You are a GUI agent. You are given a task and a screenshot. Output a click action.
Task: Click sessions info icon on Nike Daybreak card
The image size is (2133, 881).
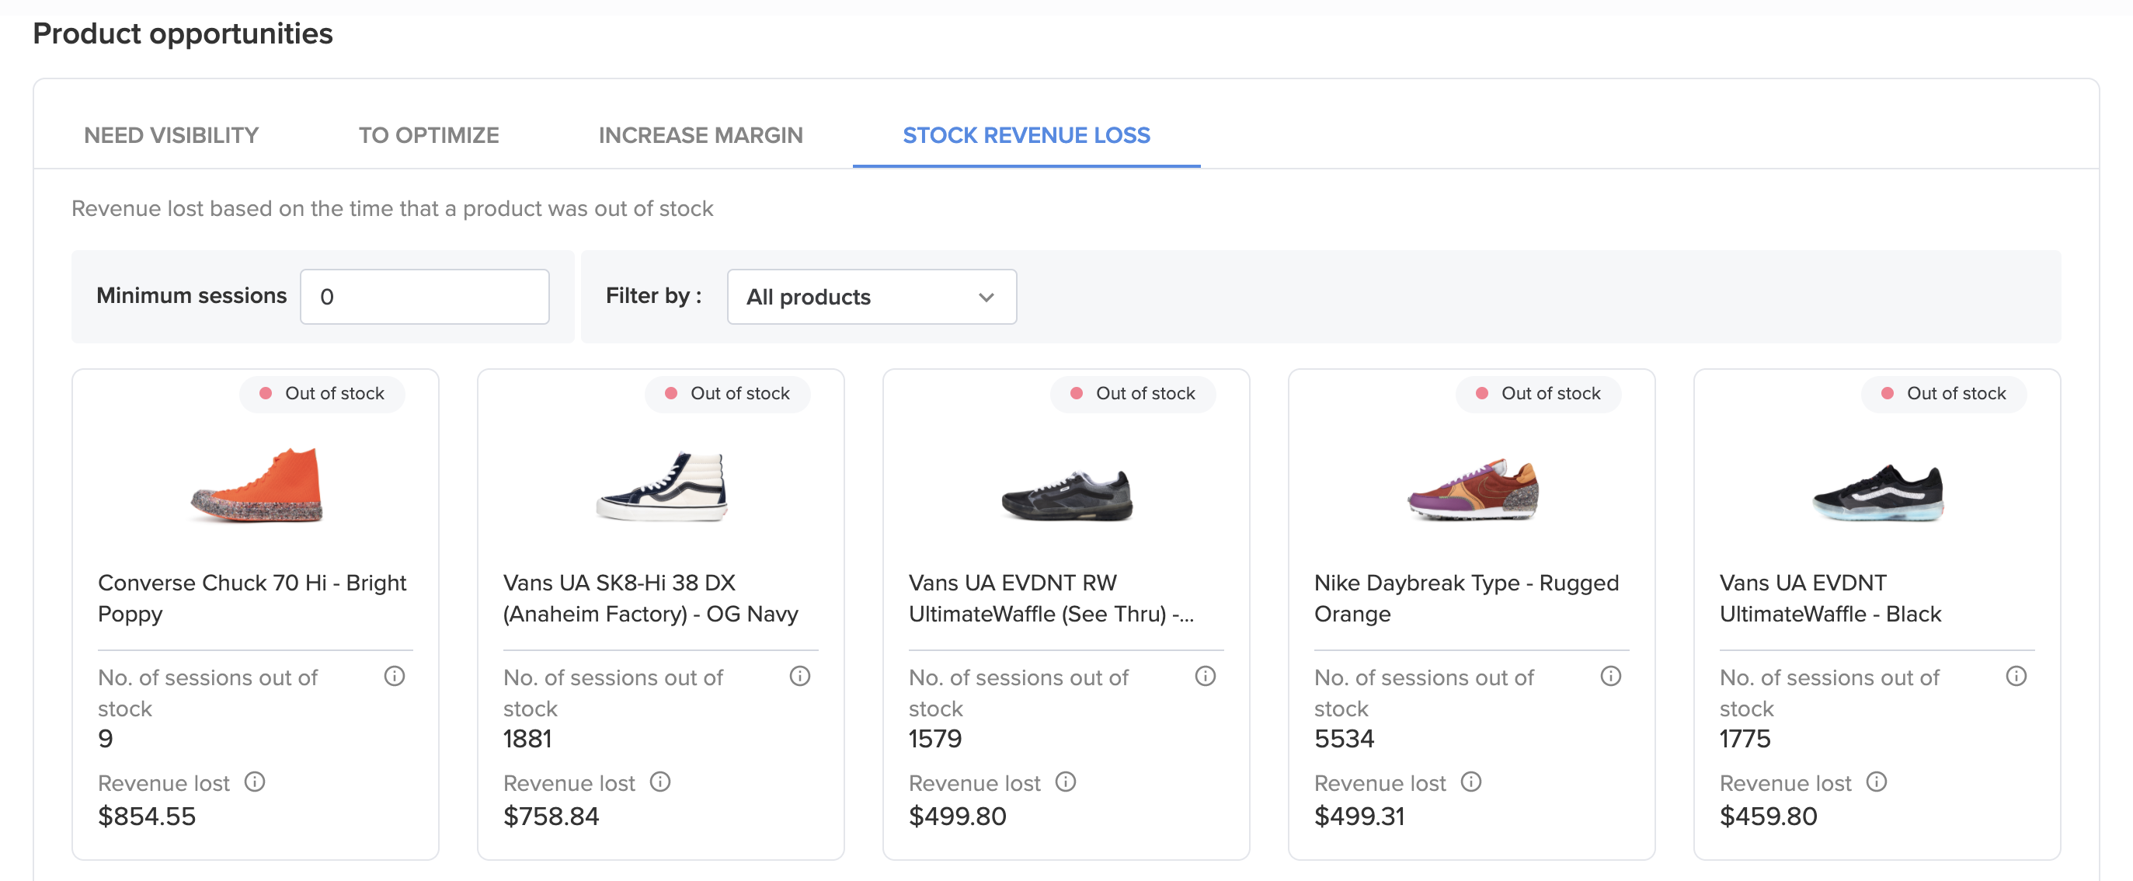(x=1610, y=677)
